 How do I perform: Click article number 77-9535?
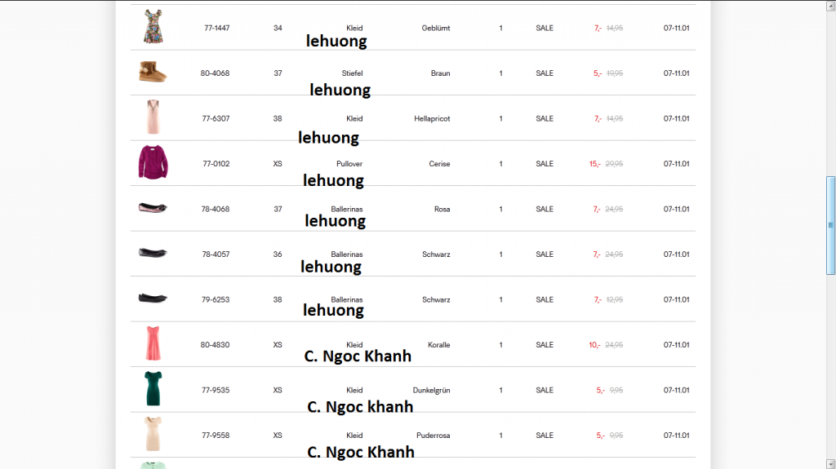tap(216, 390)
